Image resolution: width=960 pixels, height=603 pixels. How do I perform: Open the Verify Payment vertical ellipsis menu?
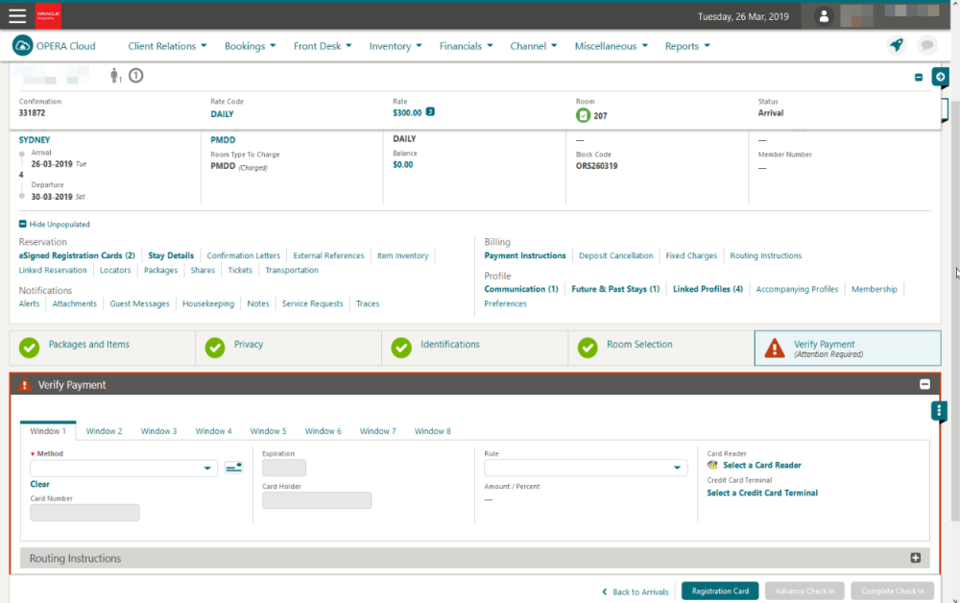(939, 410)
